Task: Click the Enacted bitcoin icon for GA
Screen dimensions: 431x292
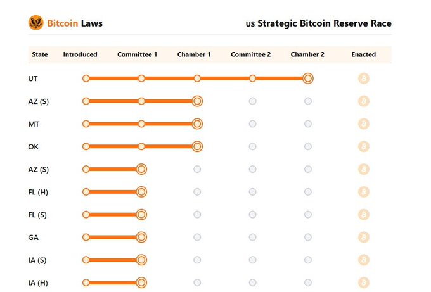Action: click(363, 237)
